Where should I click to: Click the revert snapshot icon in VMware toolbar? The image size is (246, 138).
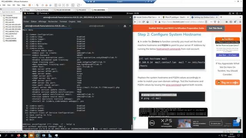(47, 5)
